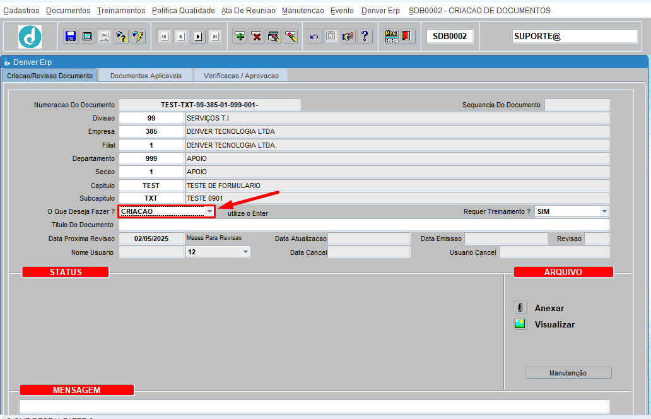Click the screen display toolbar icon
The width and height of the screenshot is (651, 419).
pyautogui.click(x=88, y=36)
